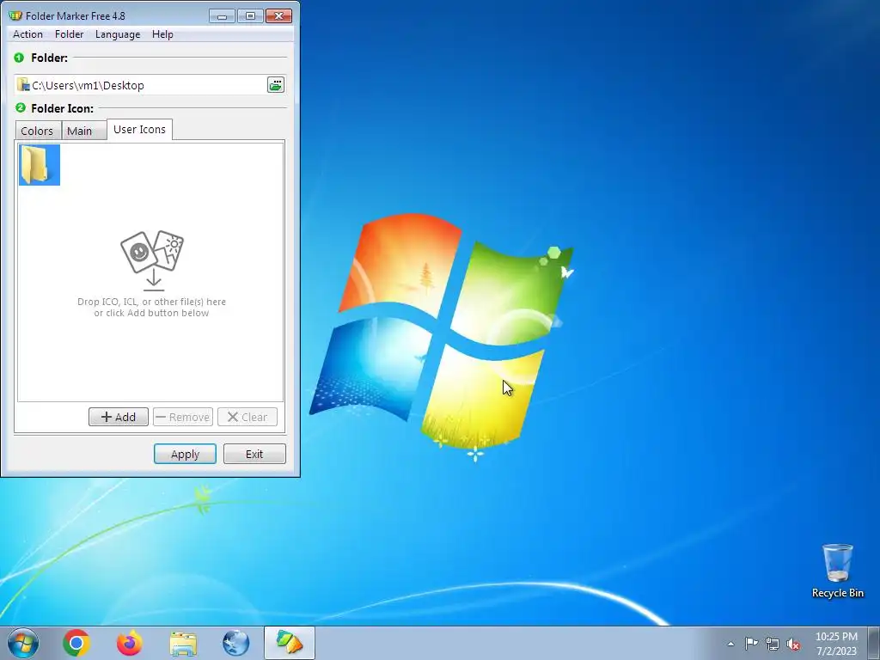Switch to the Colors tab

click(x=37, y=131)
